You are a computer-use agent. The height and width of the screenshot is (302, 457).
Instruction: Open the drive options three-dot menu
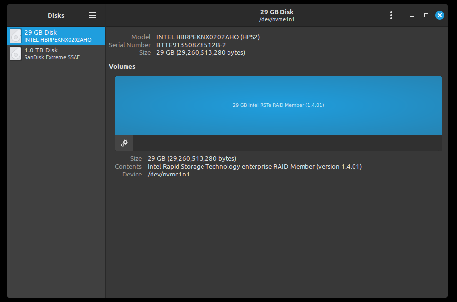point(391,15)
